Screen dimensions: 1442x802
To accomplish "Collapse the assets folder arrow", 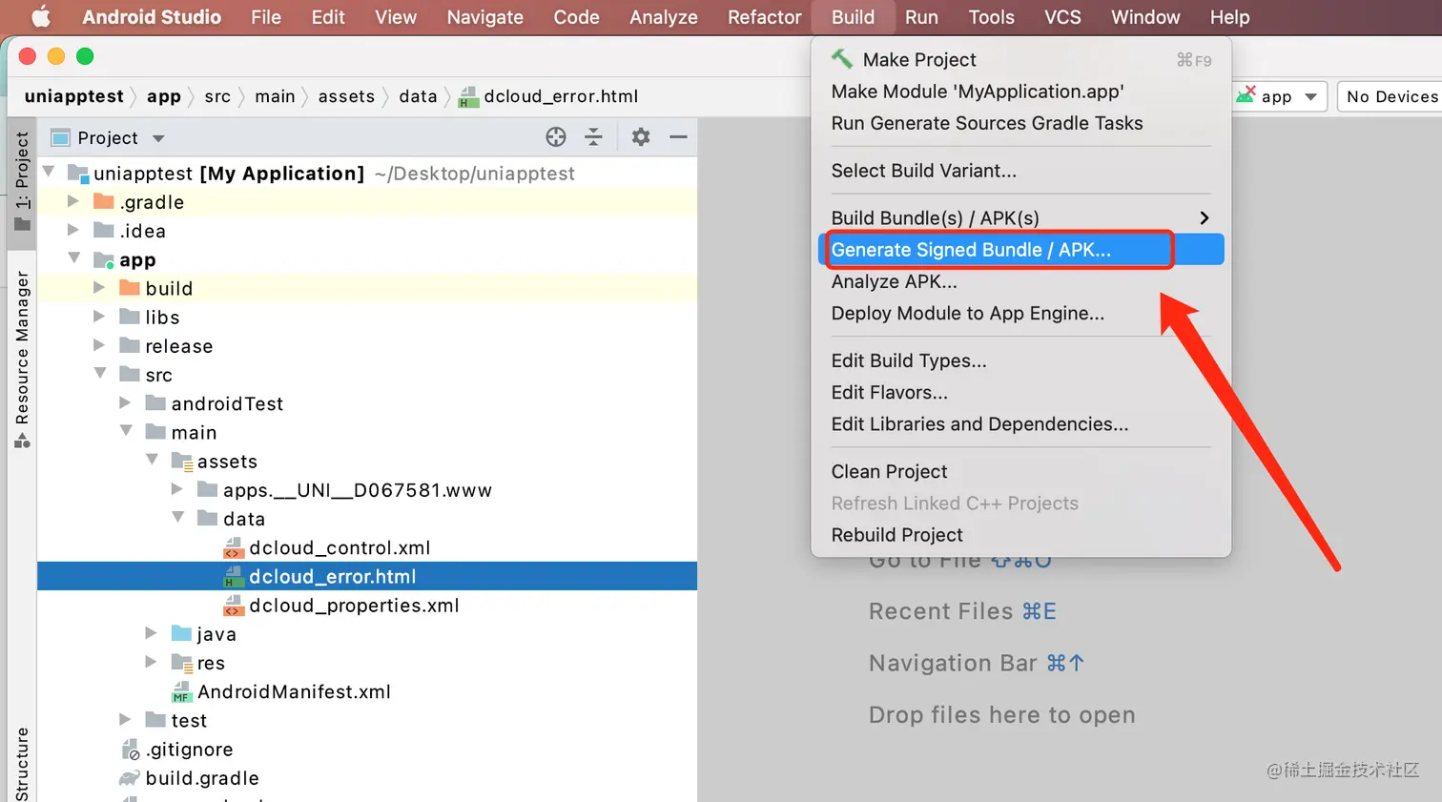I will tap(152, 460).
